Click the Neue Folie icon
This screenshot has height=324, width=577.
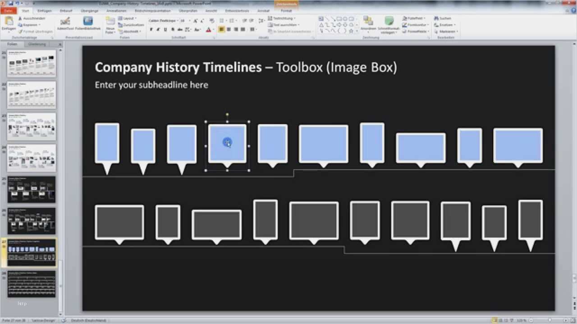110,23
